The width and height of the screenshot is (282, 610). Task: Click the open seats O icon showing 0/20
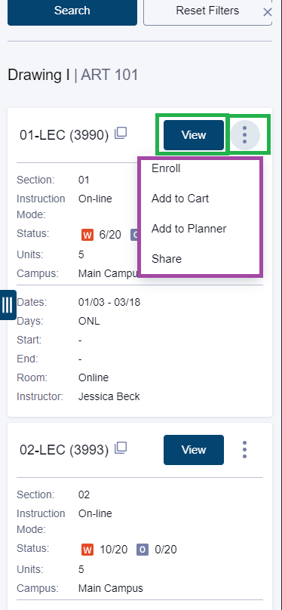(x=143, y=550)
